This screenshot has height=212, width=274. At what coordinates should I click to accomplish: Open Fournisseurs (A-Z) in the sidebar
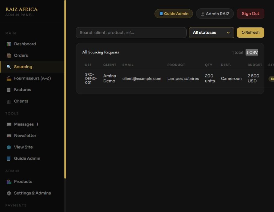click(32, 78)
